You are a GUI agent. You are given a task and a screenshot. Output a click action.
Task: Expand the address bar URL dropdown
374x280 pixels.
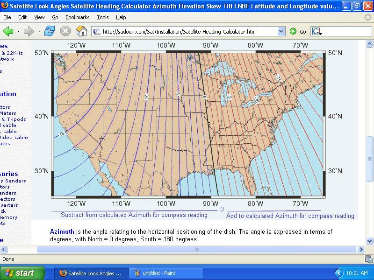(281, 31)
